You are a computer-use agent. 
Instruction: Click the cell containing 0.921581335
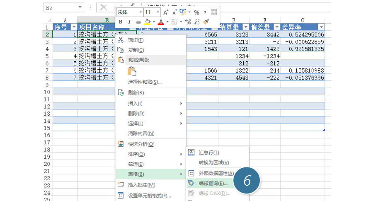click(x=303, y=49)
